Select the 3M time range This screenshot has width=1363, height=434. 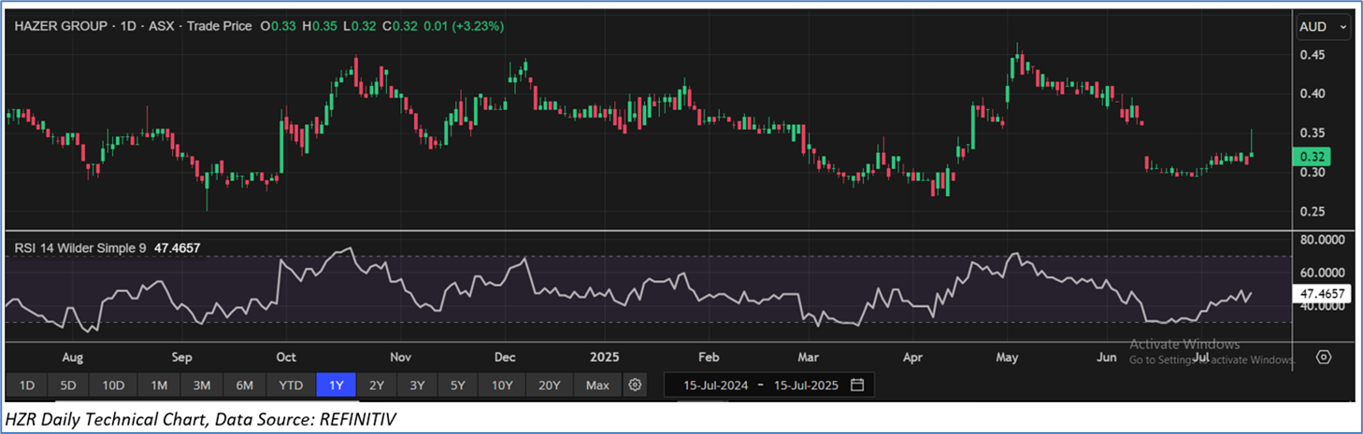point(202,385)
